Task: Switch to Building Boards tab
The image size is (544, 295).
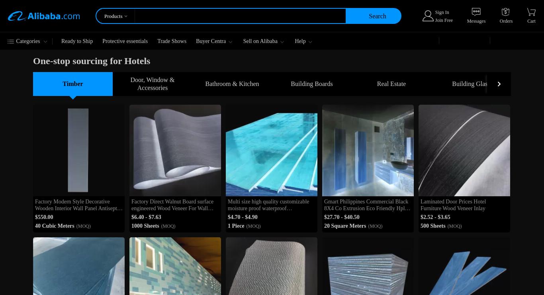Action: coord(312,84)
